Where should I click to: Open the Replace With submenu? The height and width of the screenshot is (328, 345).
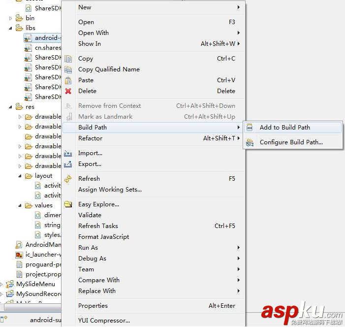pos(154,291)
